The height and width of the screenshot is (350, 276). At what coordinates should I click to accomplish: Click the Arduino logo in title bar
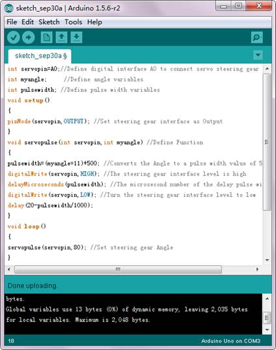(9, 8)
